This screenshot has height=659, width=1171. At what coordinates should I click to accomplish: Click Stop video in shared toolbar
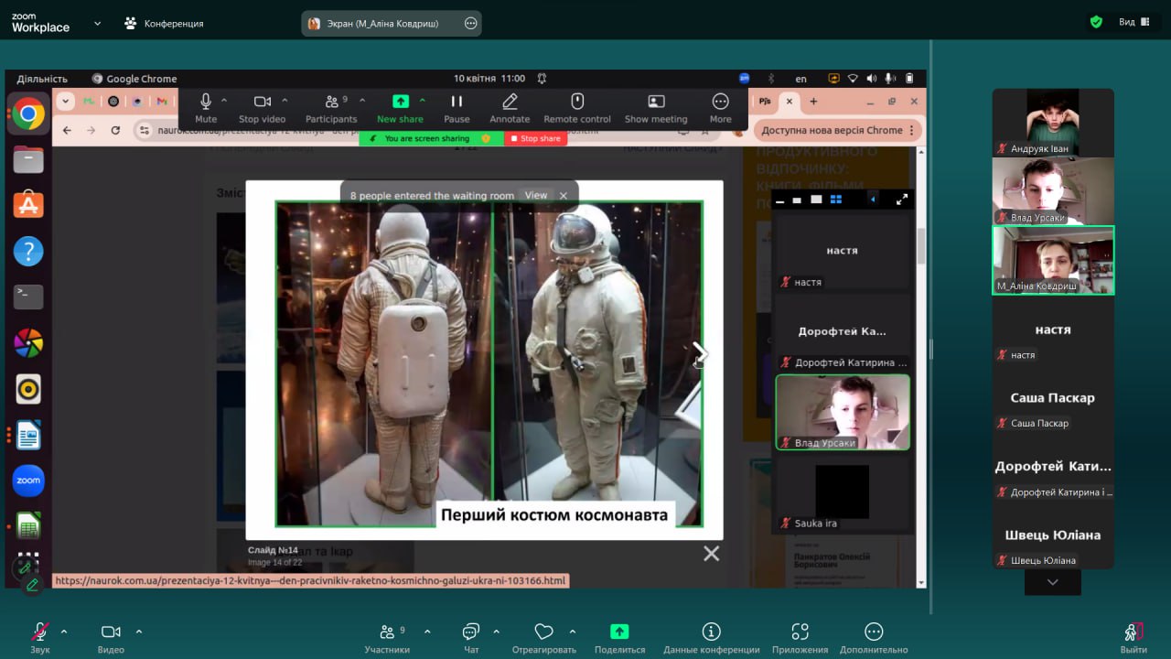pos(262,108)
